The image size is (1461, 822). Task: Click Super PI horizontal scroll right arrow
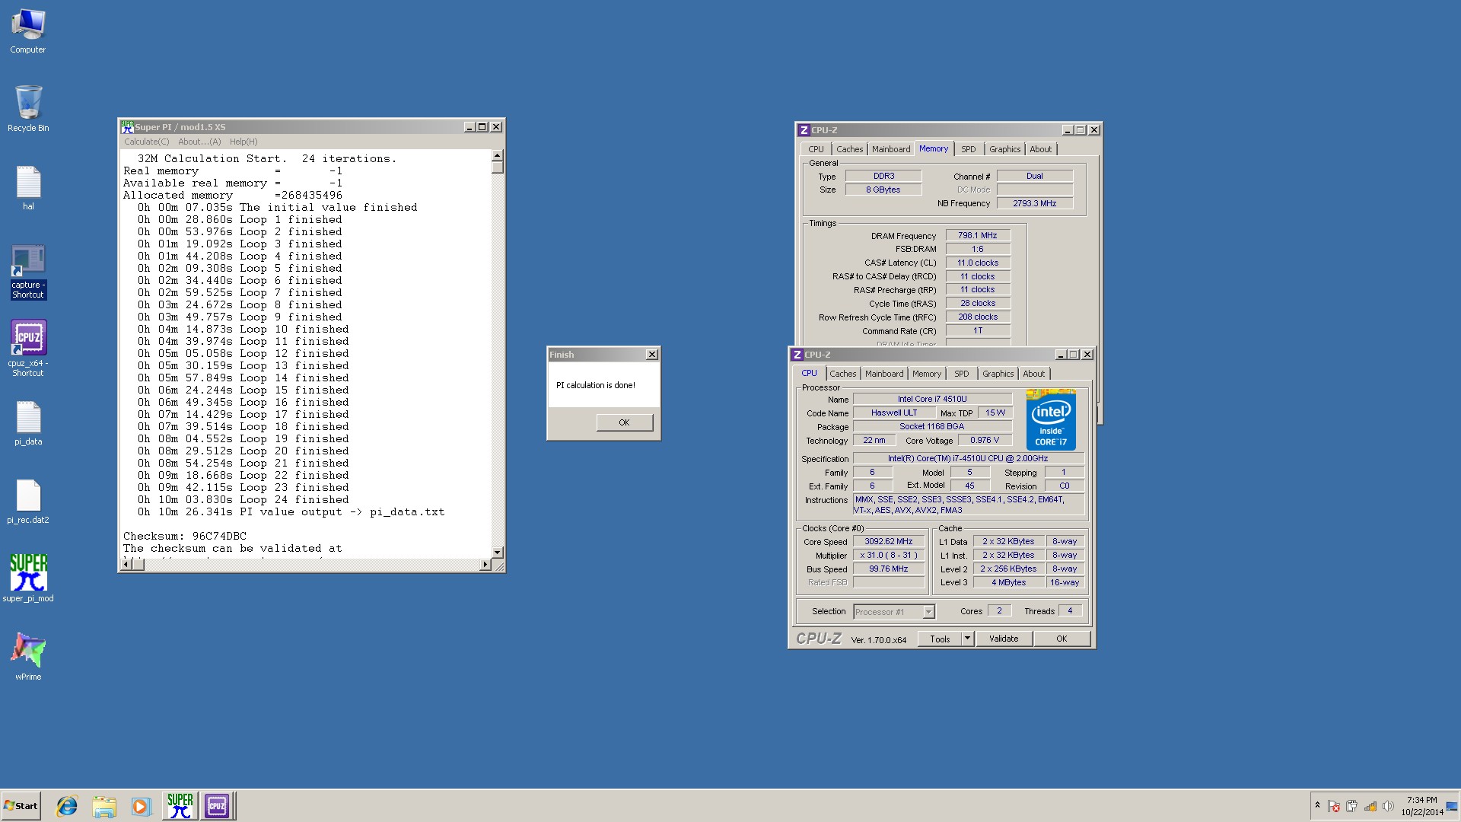click(485, 565)
